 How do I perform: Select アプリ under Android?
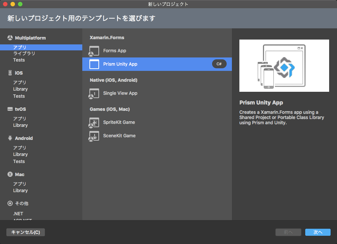click(x=19, y=148)
